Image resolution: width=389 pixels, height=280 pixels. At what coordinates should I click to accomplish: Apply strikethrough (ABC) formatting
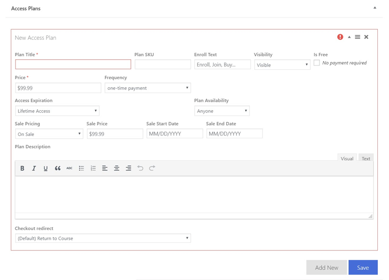pyautogui.click(x=70, y=168)
